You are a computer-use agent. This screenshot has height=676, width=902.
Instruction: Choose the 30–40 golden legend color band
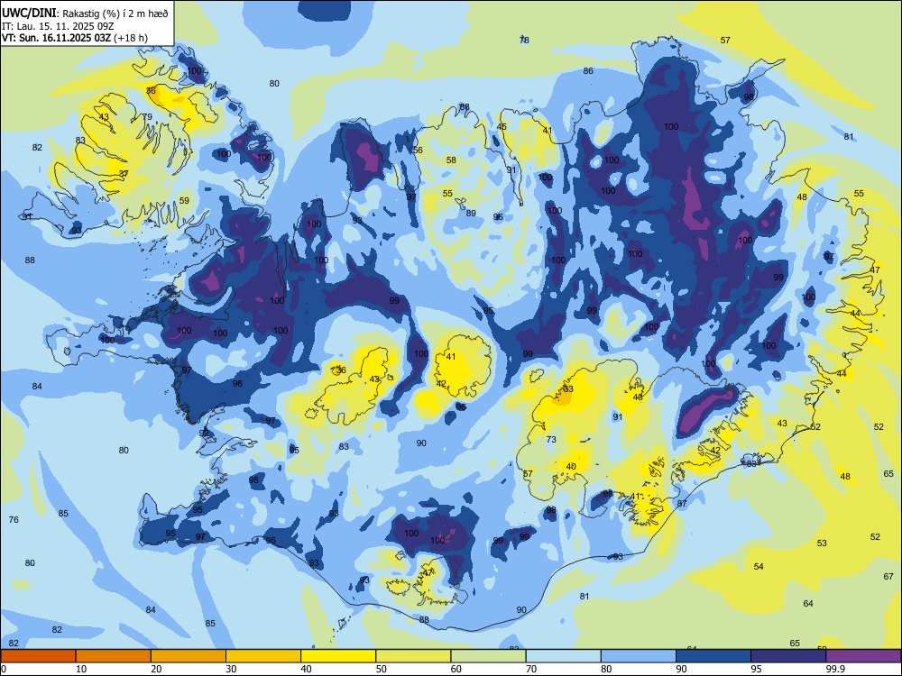[263, 656]
